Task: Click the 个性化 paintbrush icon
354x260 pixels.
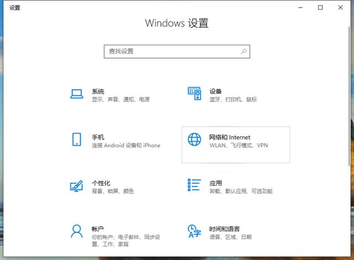Action: pyautogui.click(x=77, y=186)
